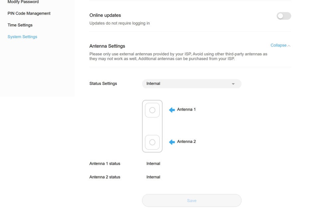Enable the Online updates toggle

click(x=284, y=16)
